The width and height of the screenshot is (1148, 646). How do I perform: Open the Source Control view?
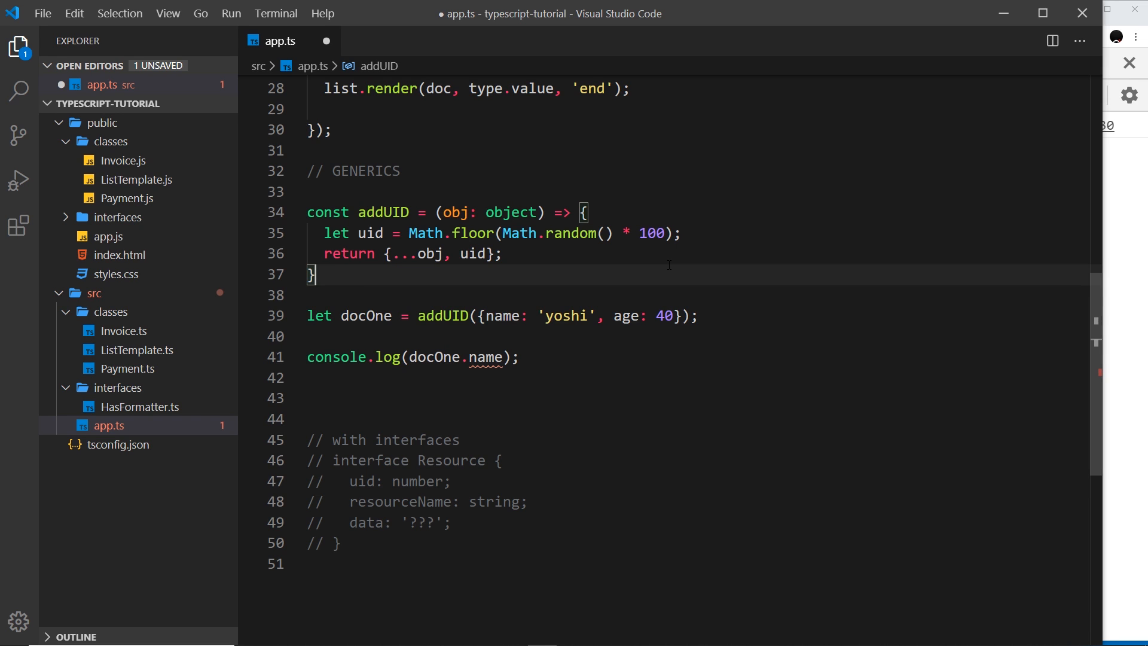[19, 135]
